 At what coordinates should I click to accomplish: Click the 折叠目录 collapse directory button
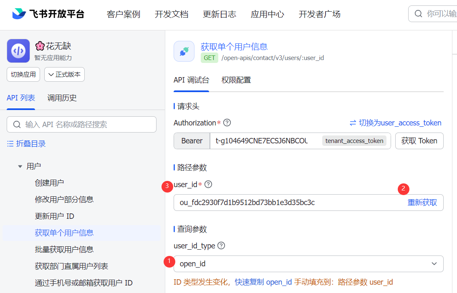pos(26,144)
